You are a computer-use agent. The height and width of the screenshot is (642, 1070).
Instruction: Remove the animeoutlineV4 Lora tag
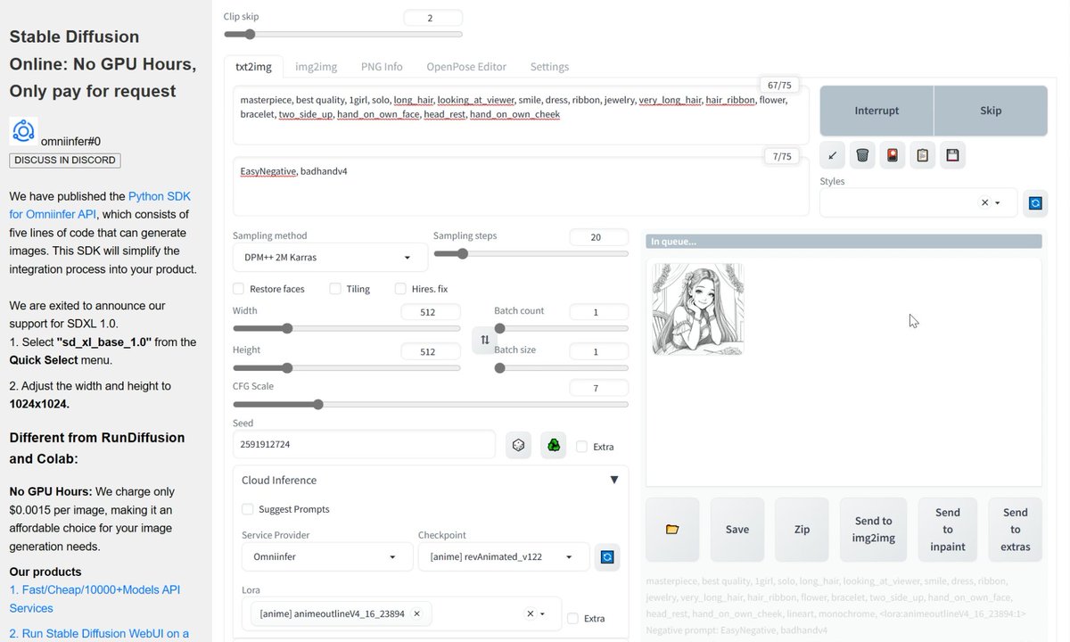[x=416, y=613]
